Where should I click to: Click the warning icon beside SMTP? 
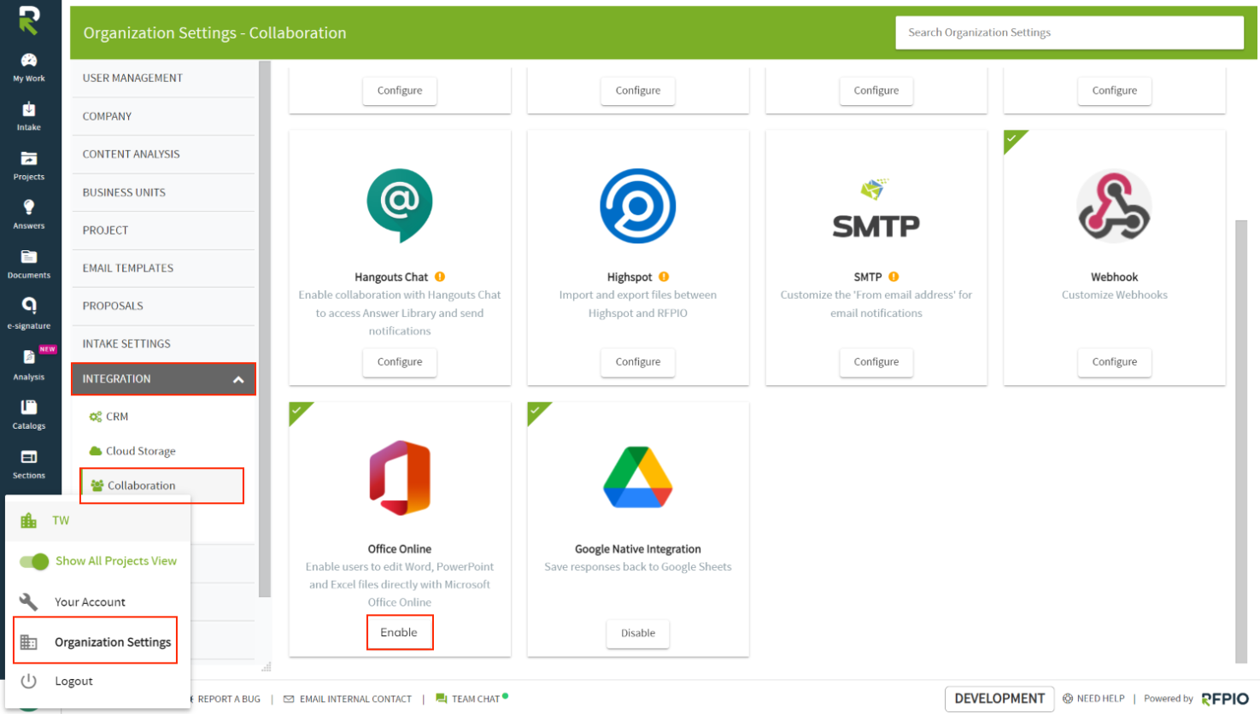(894, 277)
